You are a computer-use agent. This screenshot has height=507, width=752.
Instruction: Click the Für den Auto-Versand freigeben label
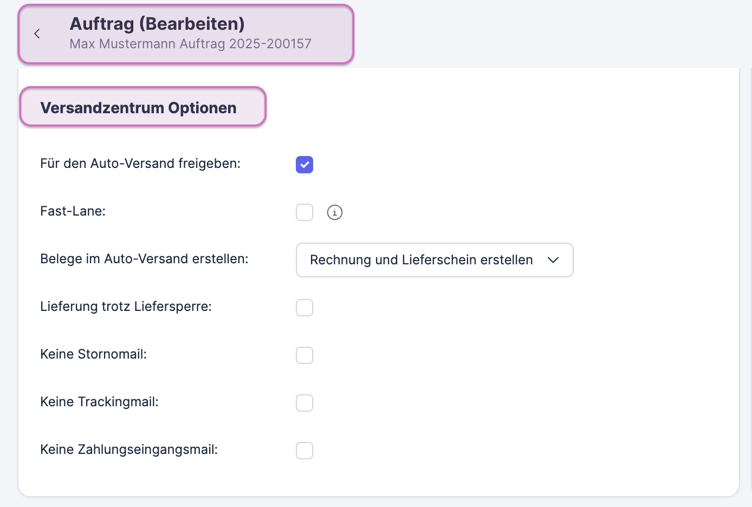pyautogui.click(x=140, y=164)
